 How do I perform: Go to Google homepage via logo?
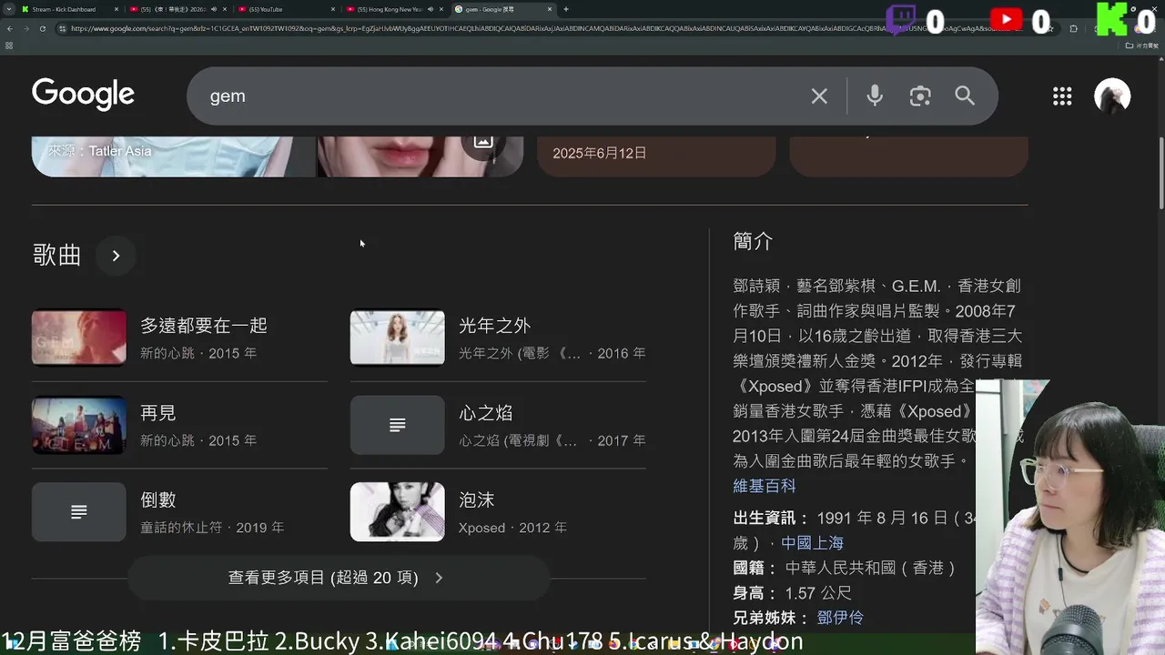pos(83,95)
